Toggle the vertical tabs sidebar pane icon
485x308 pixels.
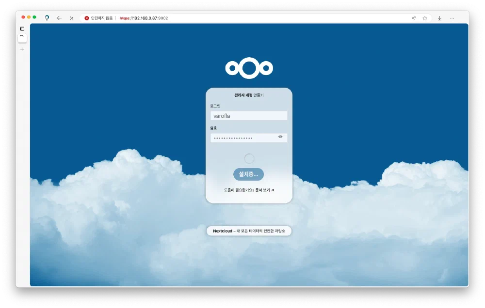[22, 29]
